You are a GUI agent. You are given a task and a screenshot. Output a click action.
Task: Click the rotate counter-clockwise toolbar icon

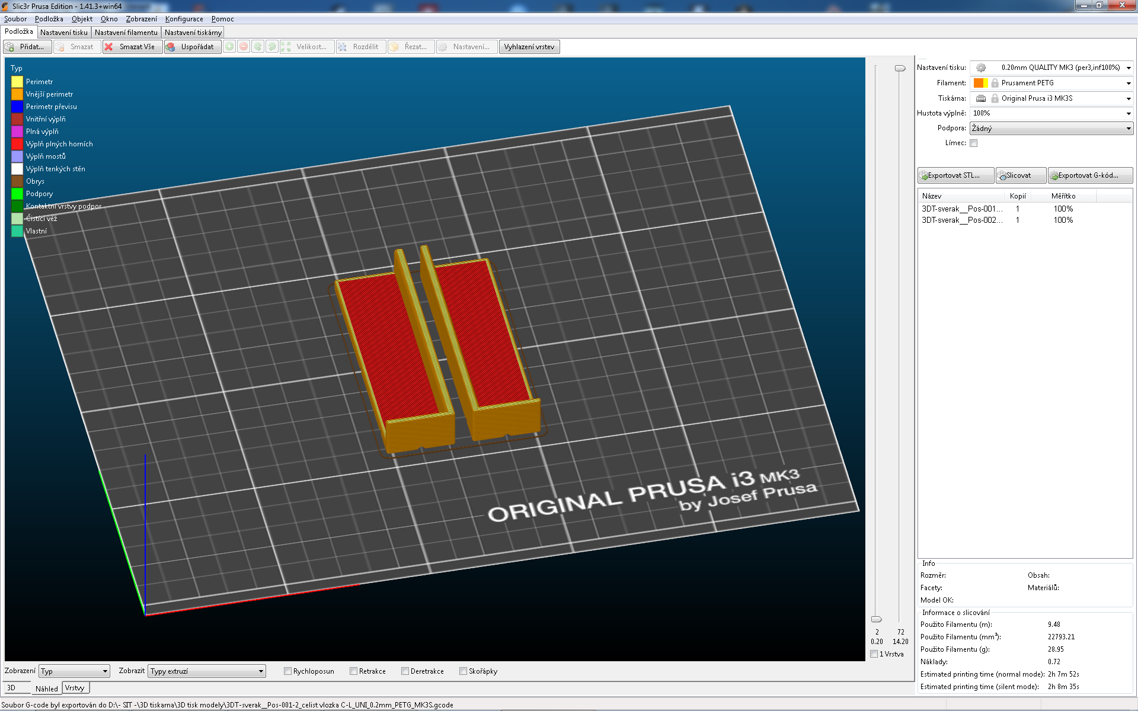point(258,47)
